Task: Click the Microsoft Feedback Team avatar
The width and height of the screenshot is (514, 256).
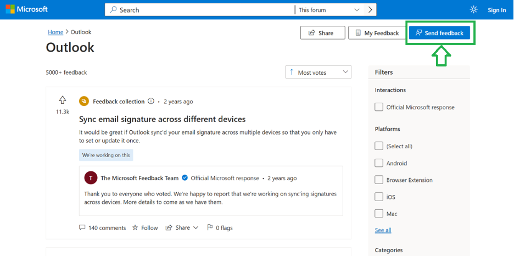Action: pos(91,178)
